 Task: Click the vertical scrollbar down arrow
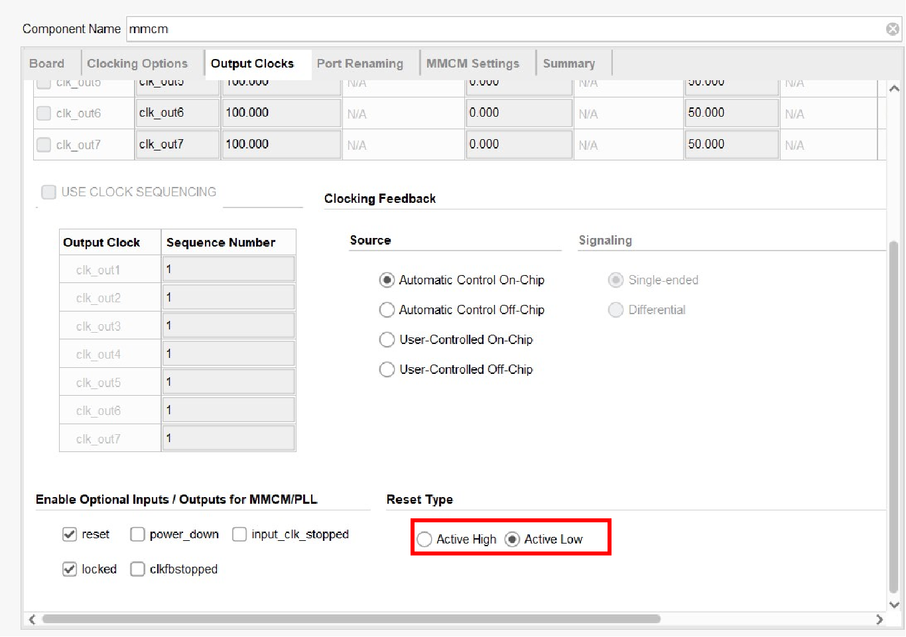tap(894, 605)
